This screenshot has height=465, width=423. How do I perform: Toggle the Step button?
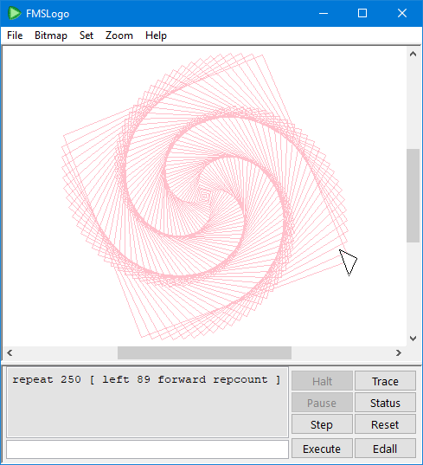(x=322, y=424)
